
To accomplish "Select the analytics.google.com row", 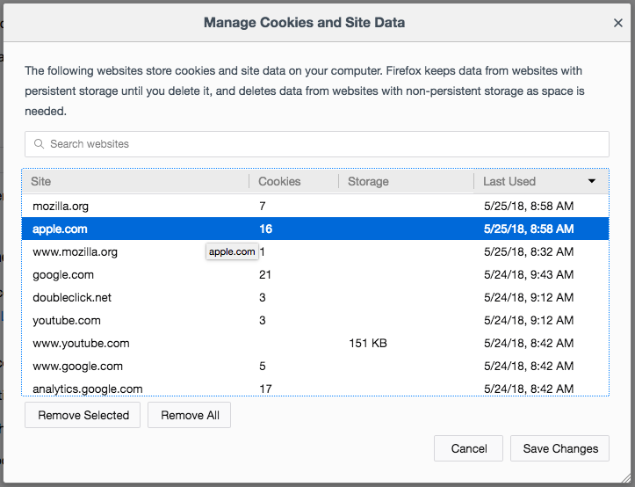I will tap(315, 388).
